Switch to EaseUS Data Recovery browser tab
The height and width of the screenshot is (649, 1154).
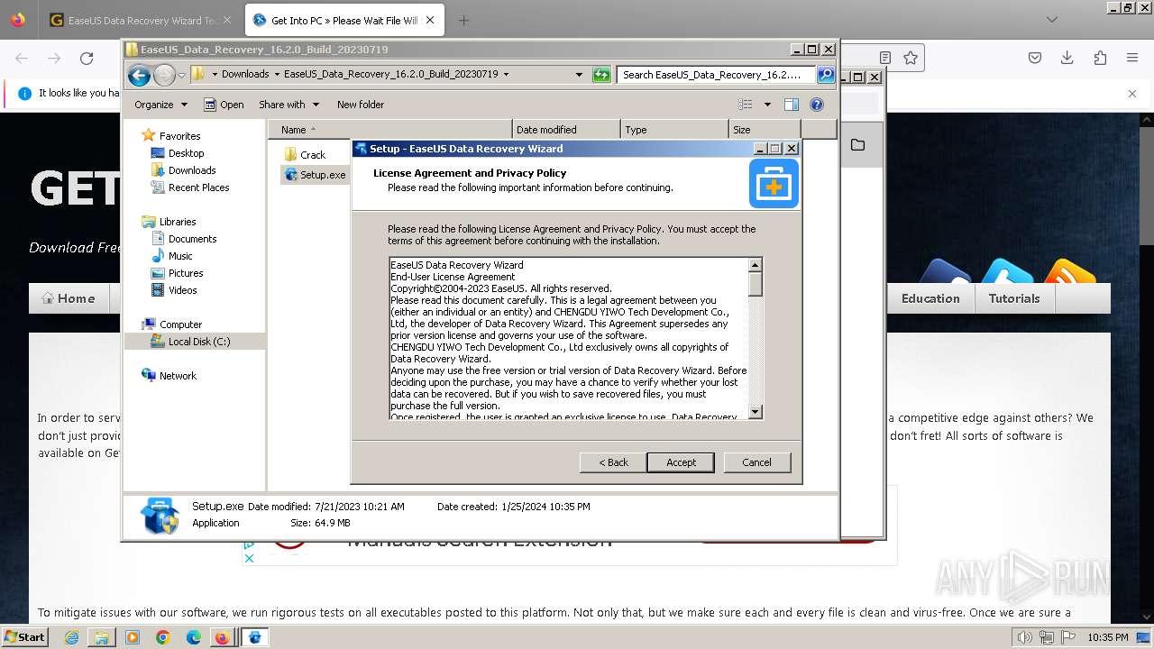tap(142, 20)
